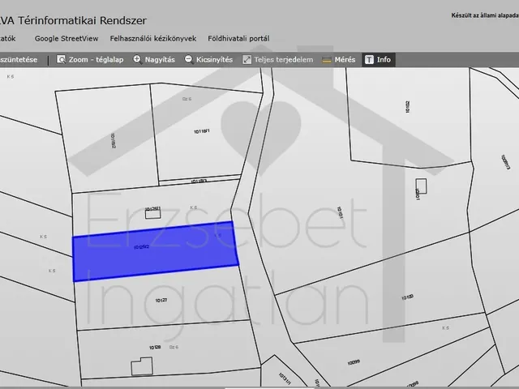519x389 pixels.
Task: Select parcel 10118/1 on the map
Action: click(202, 131)
